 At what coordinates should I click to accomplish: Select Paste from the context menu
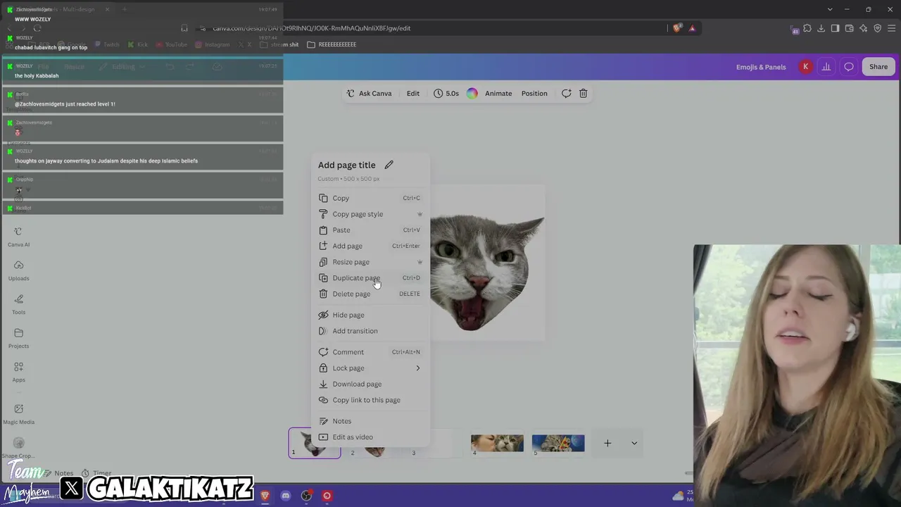(370, 230)
